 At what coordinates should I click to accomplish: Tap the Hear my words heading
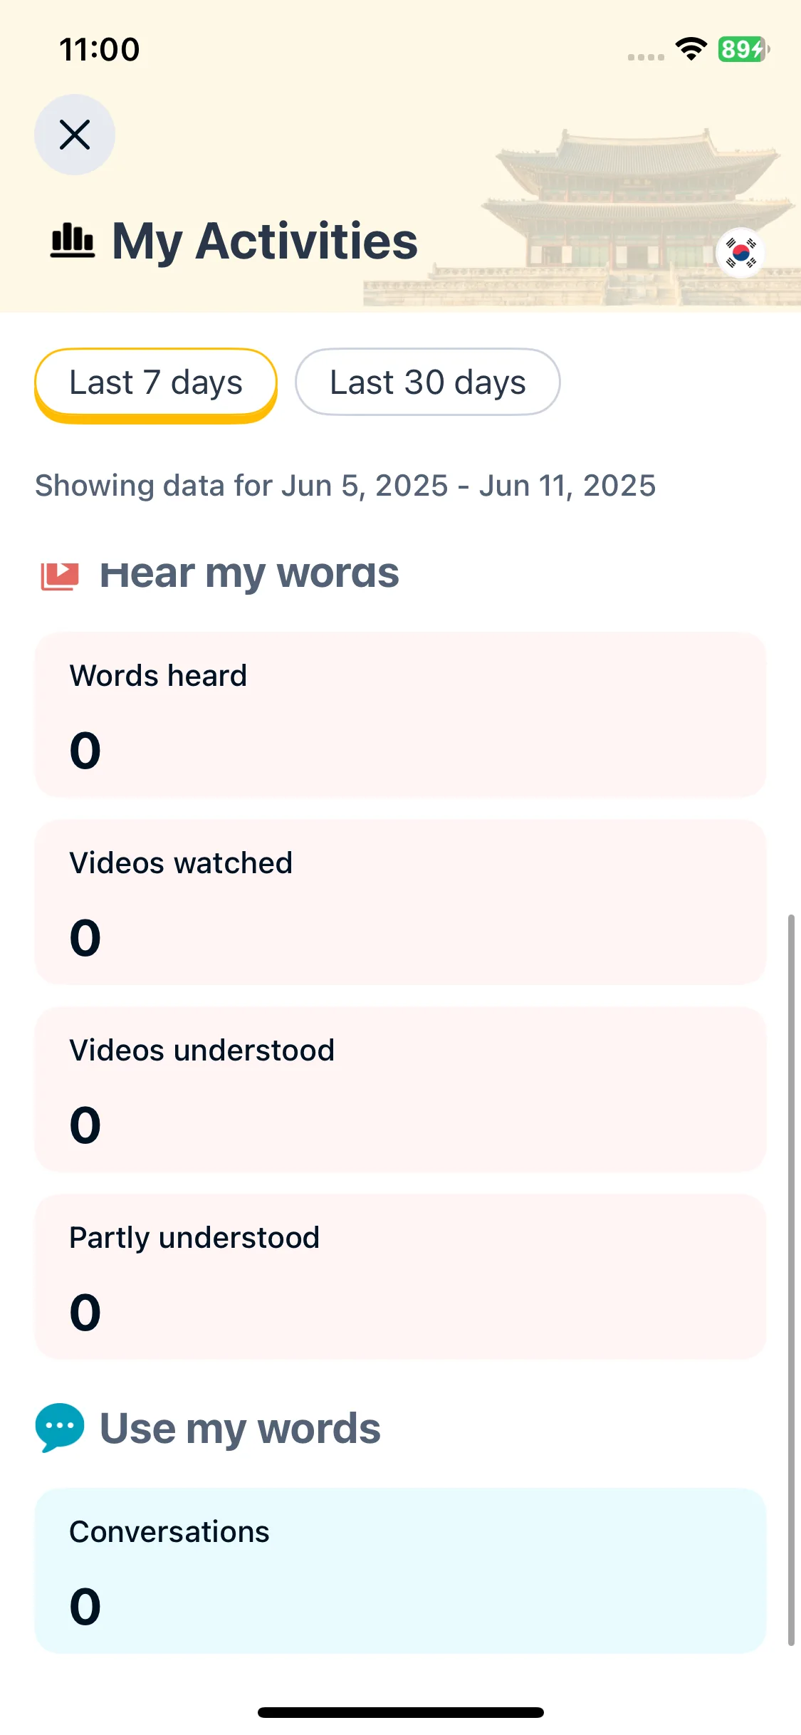tap(249, 574)
